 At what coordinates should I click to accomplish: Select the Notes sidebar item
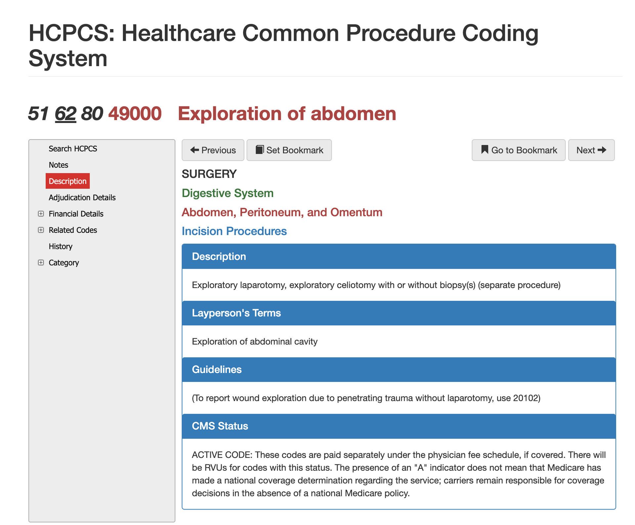[58, 165]
